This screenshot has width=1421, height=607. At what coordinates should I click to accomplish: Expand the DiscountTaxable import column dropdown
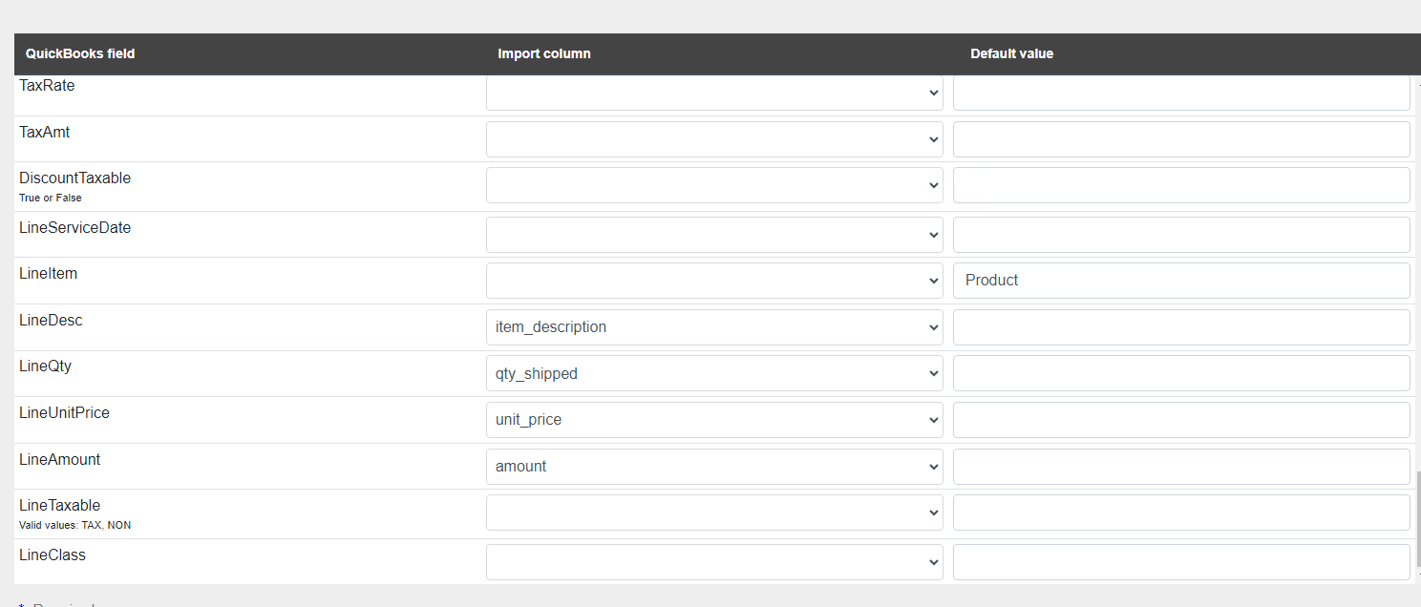[x=714, y=185]
